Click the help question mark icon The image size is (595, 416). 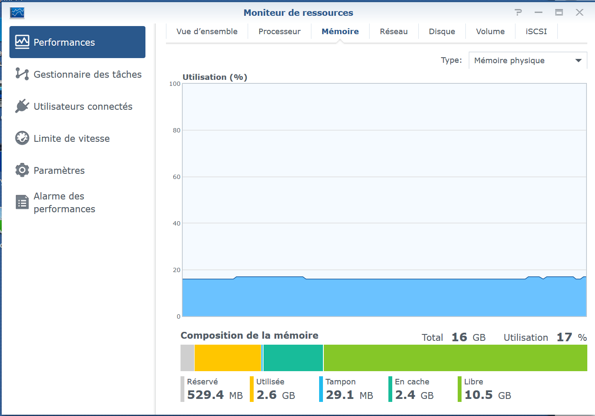518,12
